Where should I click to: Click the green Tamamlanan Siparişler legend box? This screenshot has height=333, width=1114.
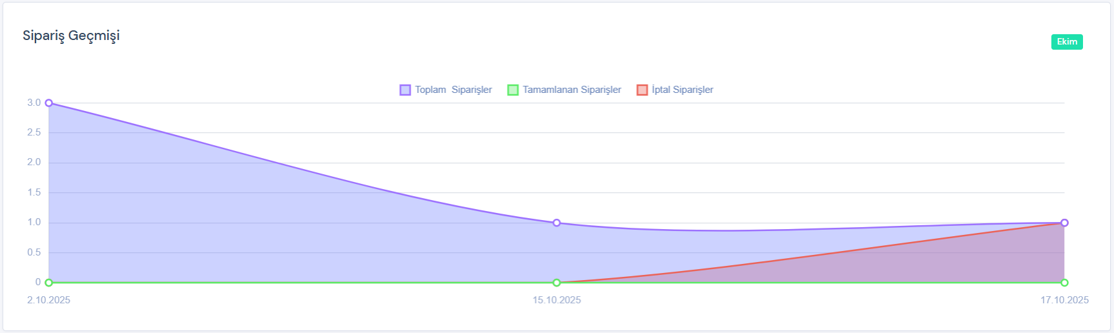[513, 90]
